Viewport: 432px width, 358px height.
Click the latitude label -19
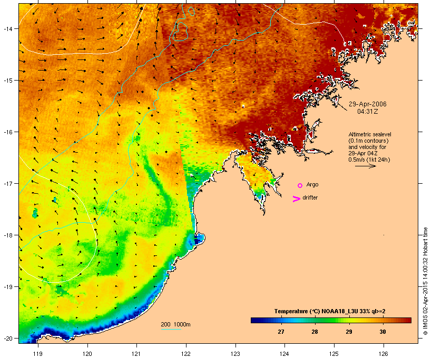coord(7,287)
